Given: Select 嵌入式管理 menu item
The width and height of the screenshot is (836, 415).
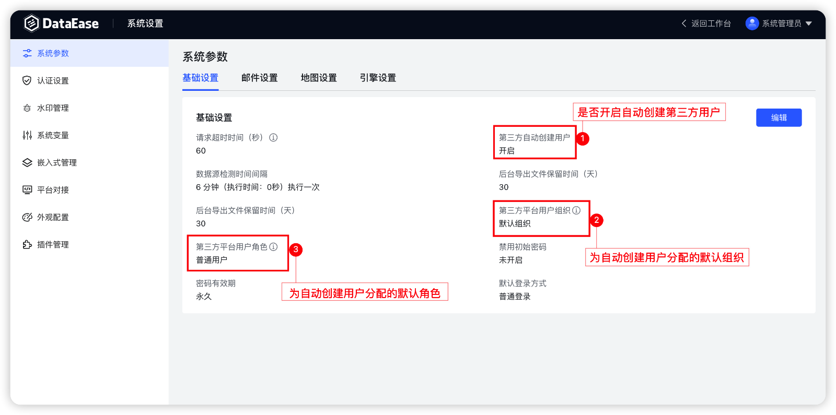Looking at the screenshot, I should [x=89, y=162].
